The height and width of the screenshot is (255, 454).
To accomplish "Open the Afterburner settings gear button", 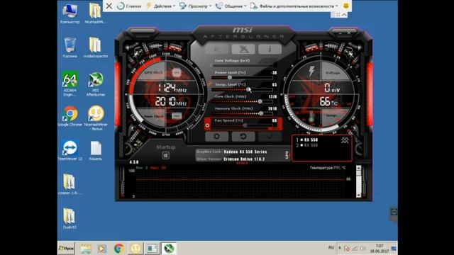I will click(216, 137).
